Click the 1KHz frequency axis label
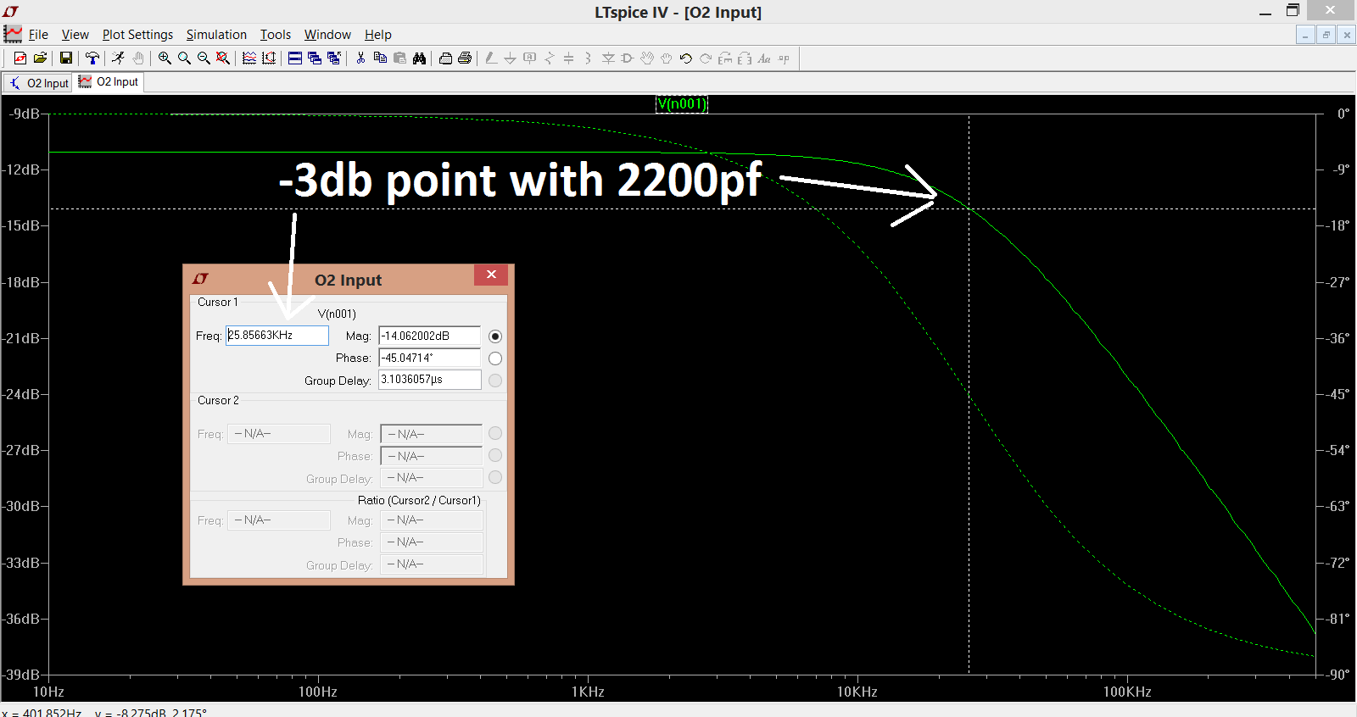Image resolution: width=1357 pixels, height=717 pixels. (588, 692)
